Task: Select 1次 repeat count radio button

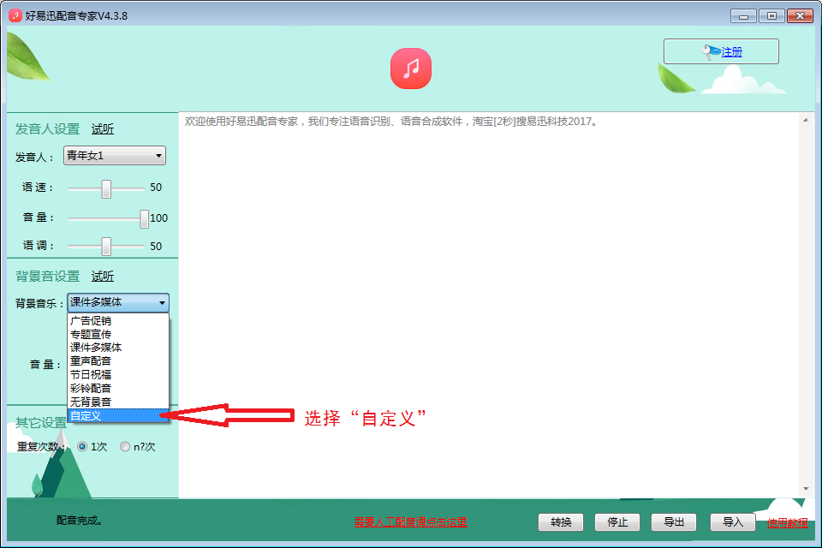Action: 83,446
